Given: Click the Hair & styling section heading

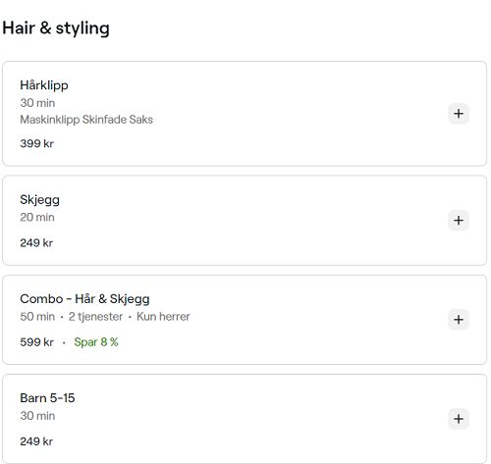Looking at the screenshot, I should click(x=56, y=28).
